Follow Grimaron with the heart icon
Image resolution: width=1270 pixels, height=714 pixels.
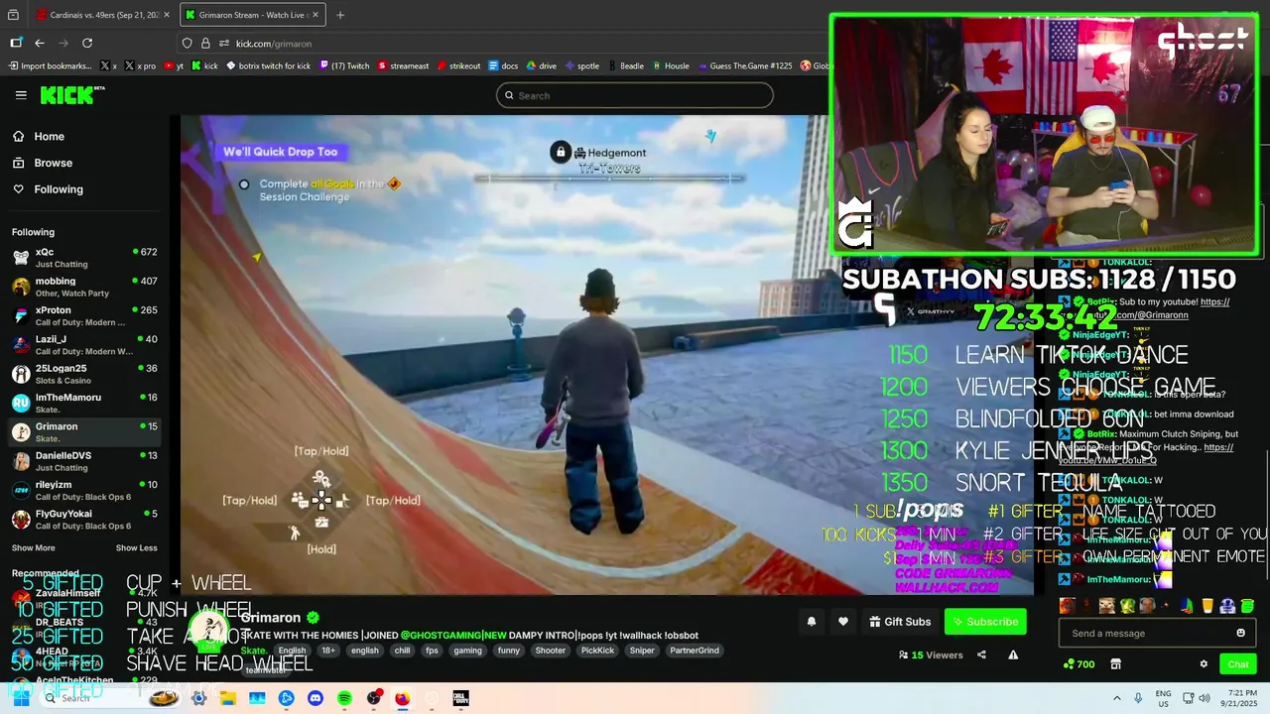coord(842,622)
